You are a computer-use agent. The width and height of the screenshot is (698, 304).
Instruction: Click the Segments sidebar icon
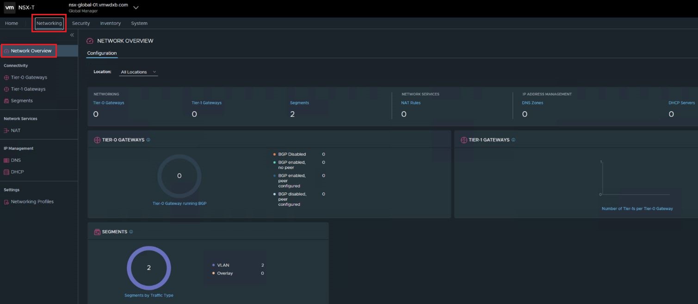[x=6, y=101]
